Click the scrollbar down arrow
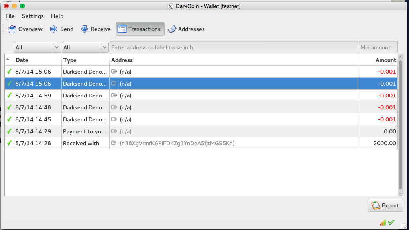The height and width of the screenshot is (230, 409). [400, 193]
